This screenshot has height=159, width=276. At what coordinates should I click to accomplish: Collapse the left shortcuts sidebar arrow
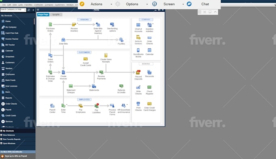pyautogui.click(x=33, y=10)
